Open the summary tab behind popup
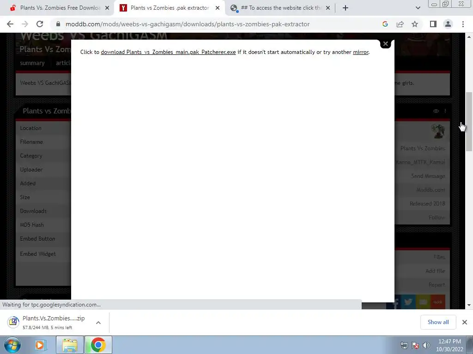Image resolution: width=473 pixels, height=354 pixels. [32, 63]
